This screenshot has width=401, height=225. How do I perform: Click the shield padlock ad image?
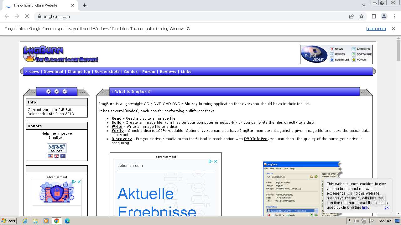coord(57,192)
